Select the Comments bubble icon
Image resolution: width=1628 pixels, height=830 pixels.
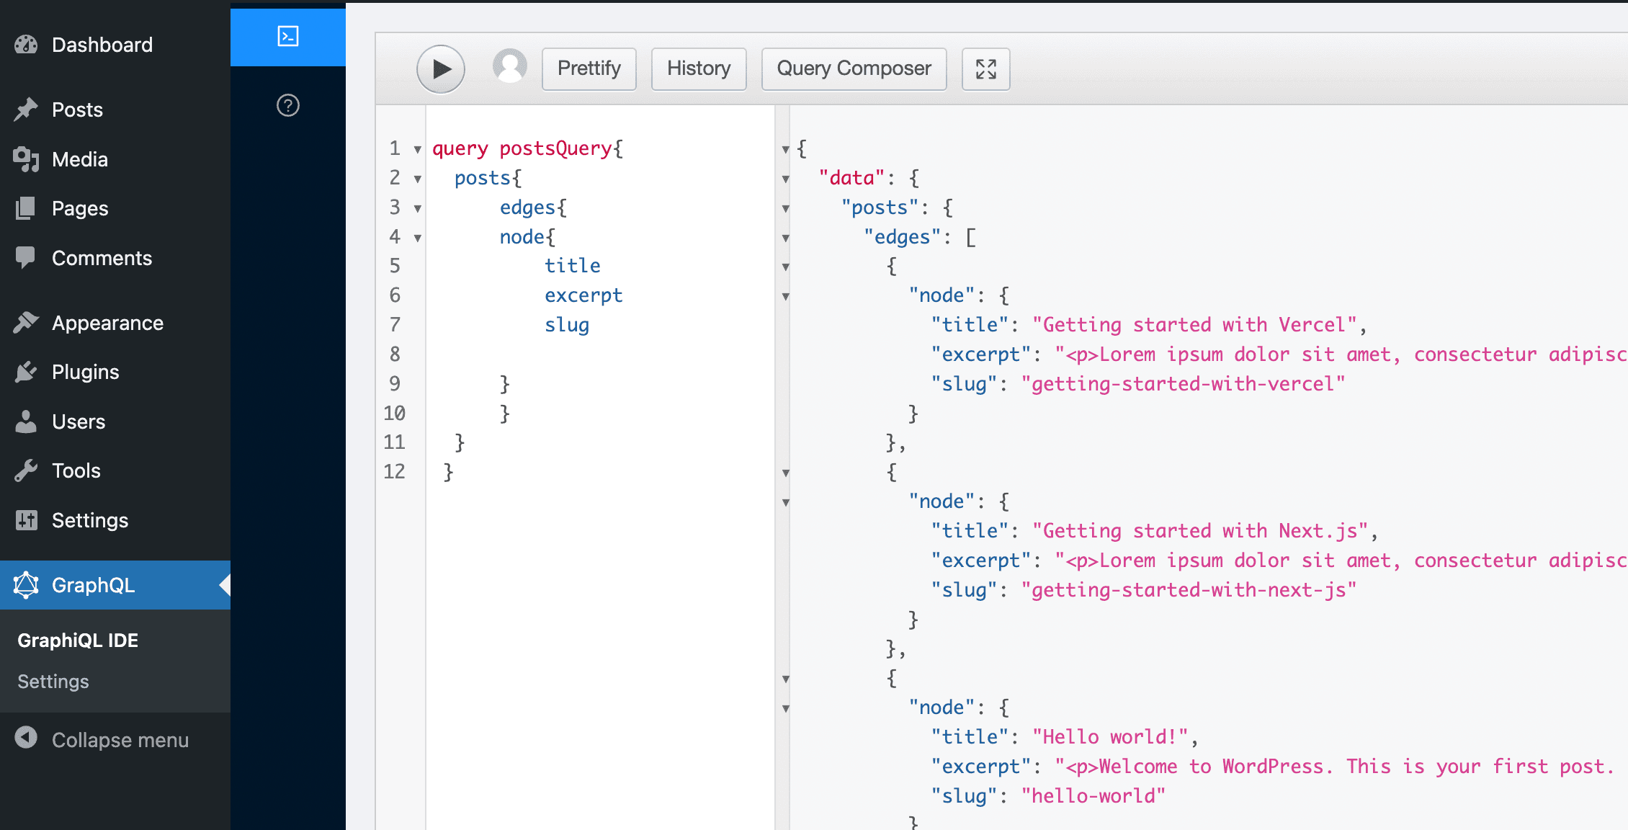[27, 258]
